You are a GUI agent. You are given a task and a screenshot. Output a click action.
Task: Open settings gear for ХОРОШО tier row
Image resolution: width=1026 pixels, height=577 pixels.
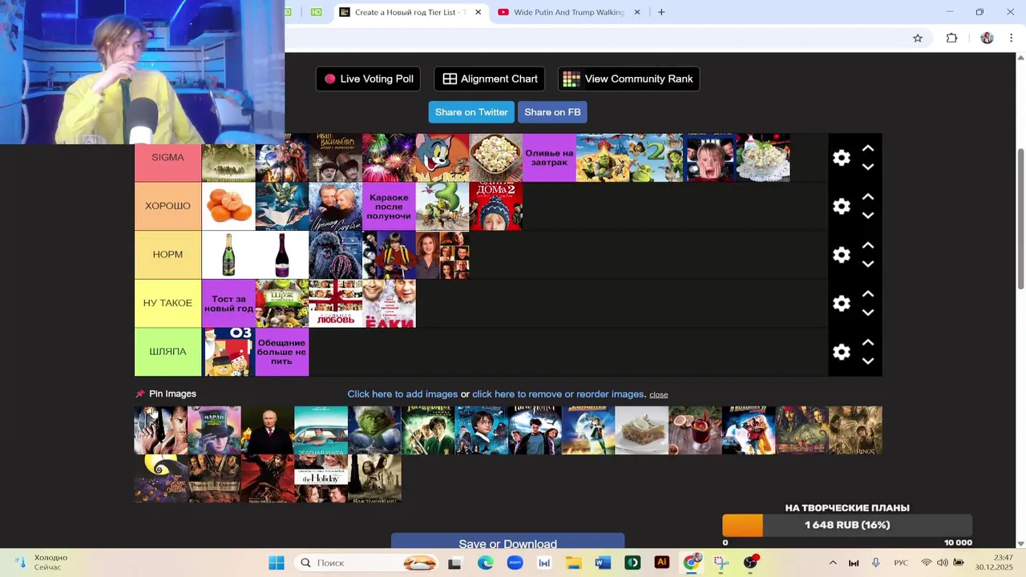tap(841, 206)
